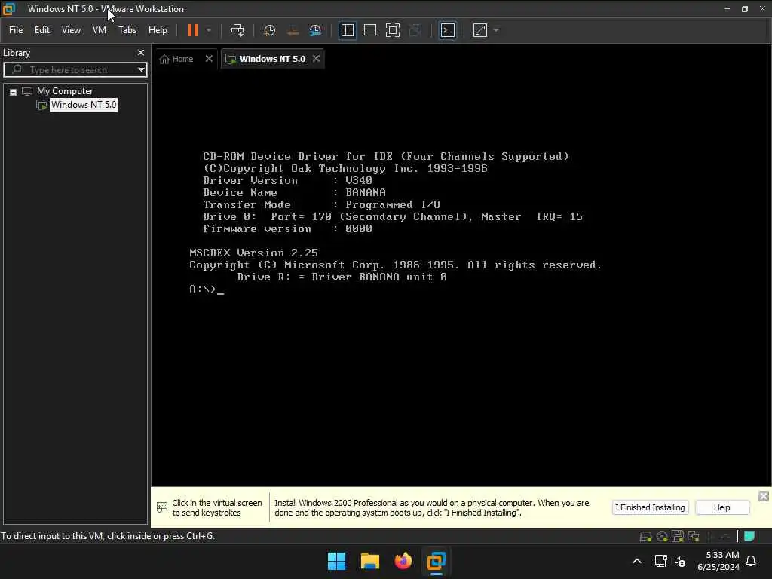Take a snapshot of this virtual machine
Viewport: 772px width, 579px height.
click(x=269, y=30)
